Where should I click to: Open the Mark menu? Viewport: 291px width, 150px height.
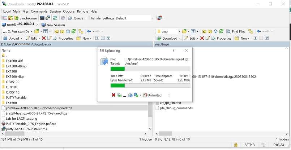coord(17,11)
